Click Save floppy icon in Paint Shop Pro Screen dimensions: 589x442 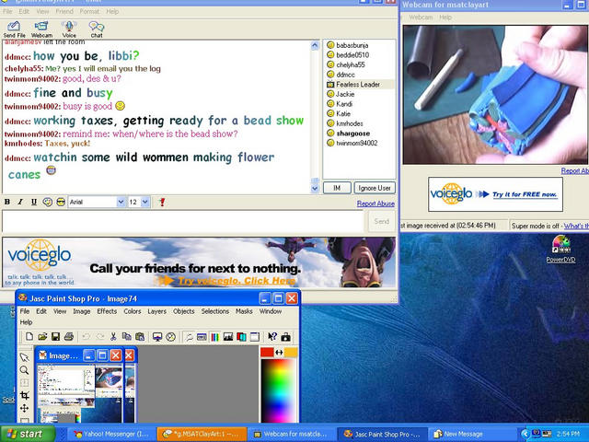click(55, 337)
